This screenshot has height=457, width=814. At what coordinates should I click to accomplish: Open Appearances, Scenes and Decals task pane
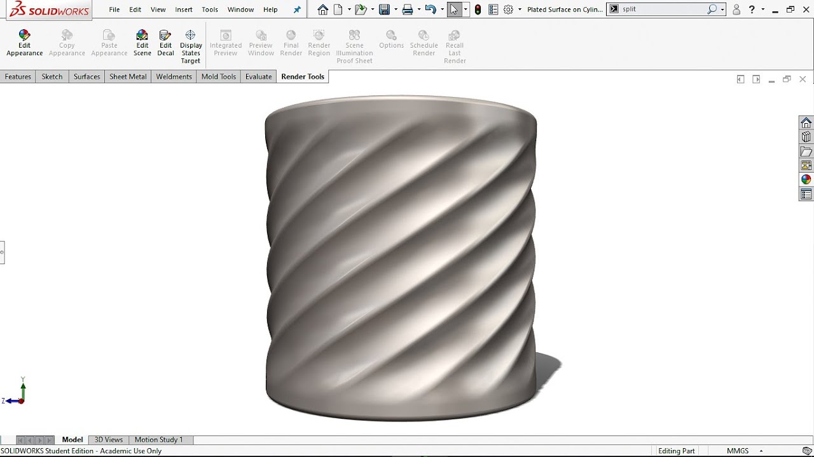click(x=806, y=180)
